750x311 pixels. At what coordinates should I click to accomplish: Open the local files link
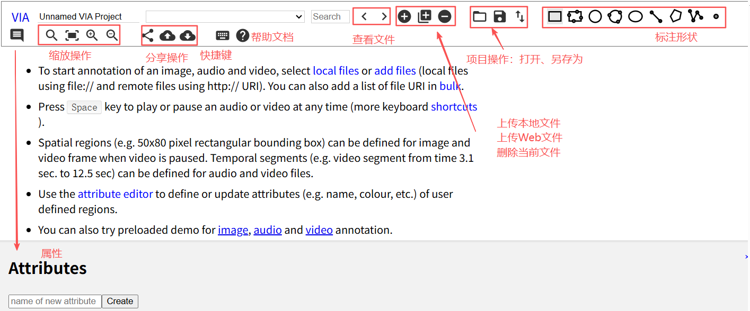[x=336, y=71]
